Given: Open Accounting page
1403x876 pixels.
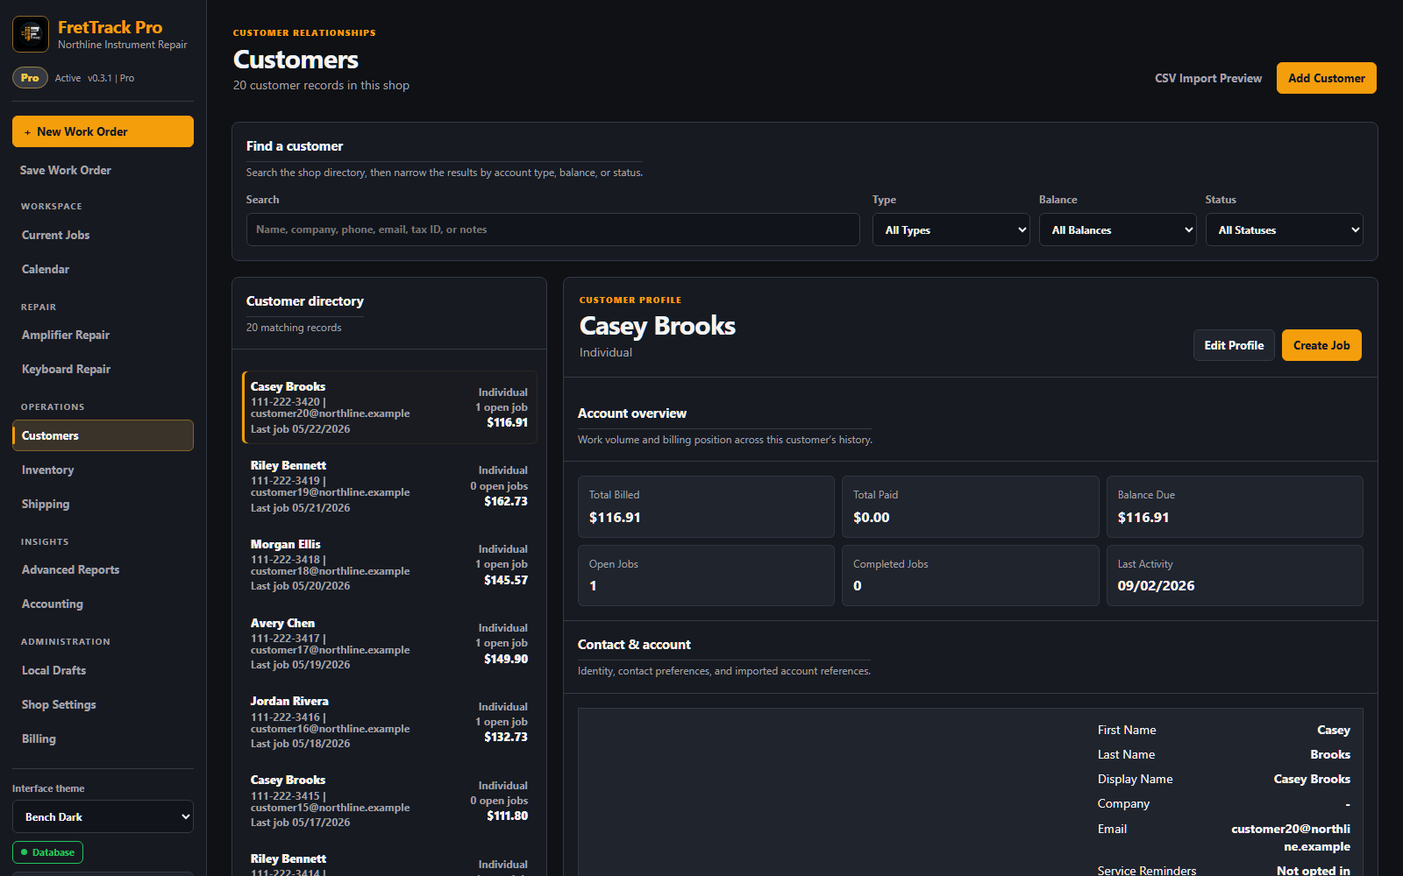Looking at the screenshot, I should pos(103,604).
